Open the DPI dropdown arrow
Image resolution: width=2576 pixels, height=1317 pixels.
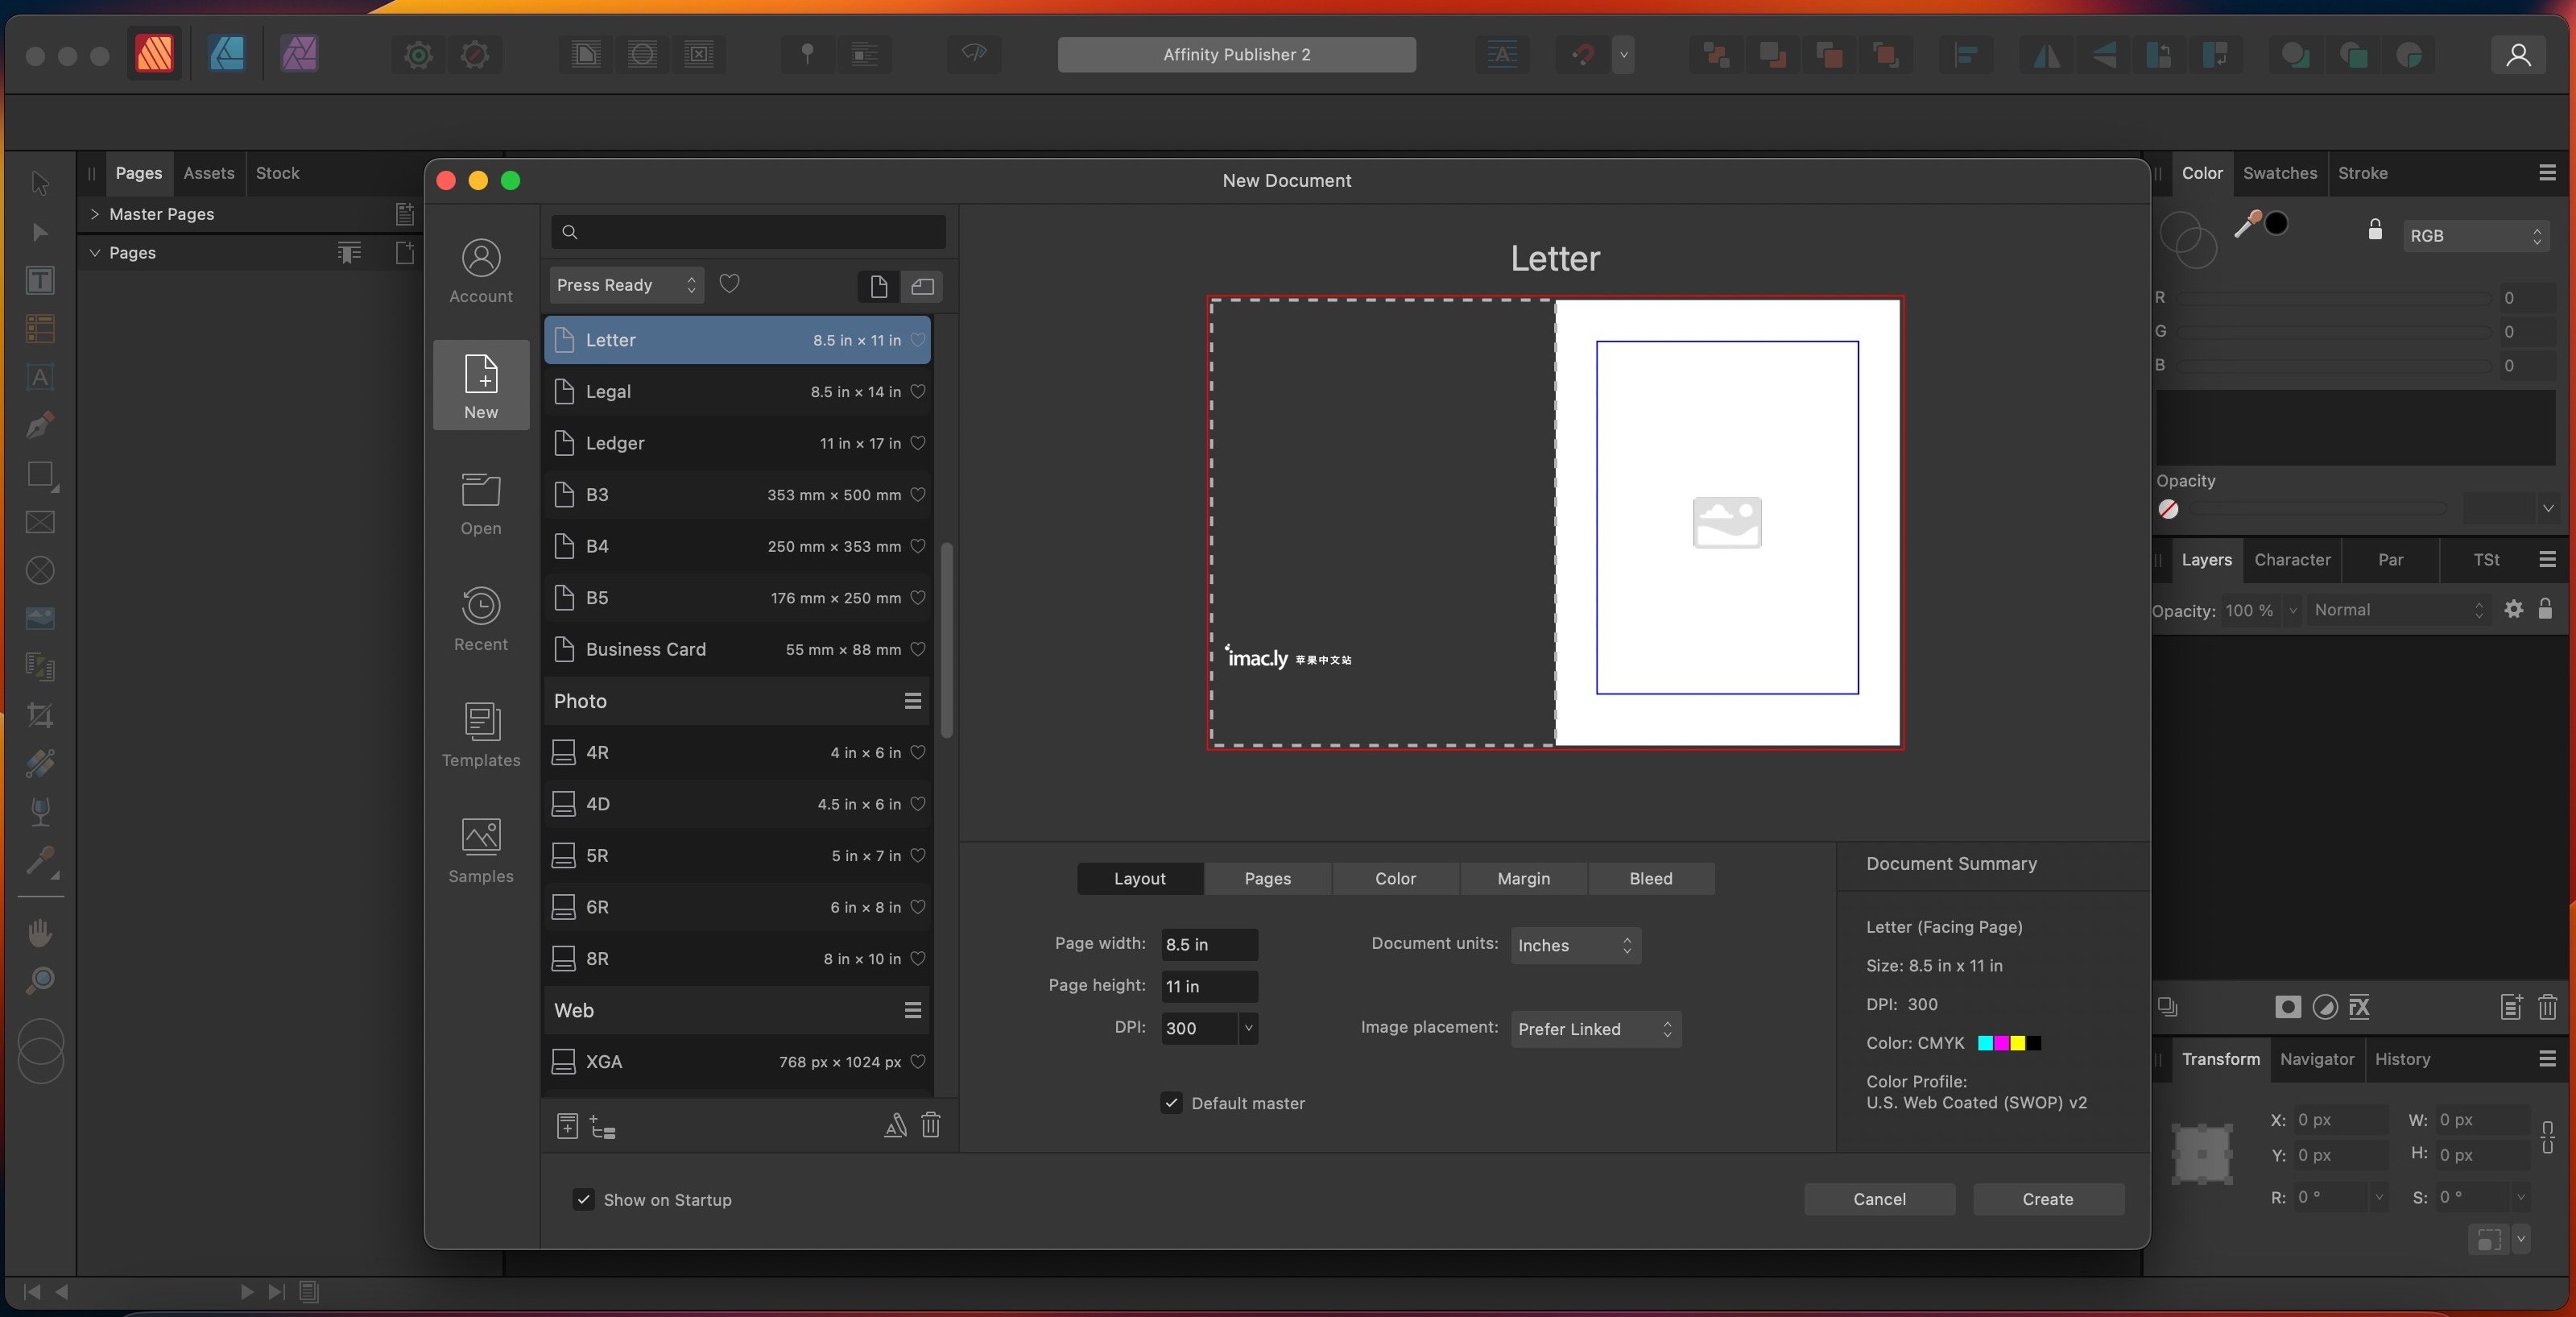pos(1247,1028)
